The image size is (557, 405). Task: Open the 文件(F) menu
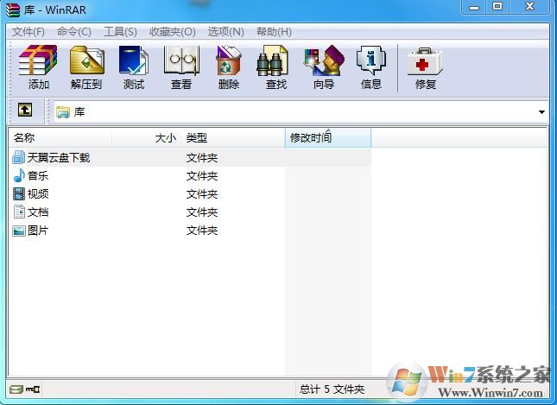[28, 32]
